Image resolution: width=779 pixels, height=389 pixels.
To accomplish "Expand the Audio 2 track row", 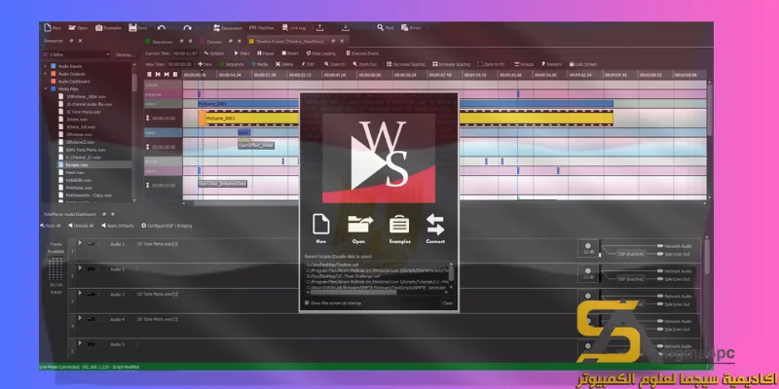I will click(80, 268).
